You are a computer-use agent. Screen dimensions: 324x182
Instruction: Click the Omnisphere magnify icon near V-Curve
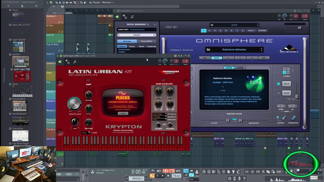pyautogui.click(x=293, y=71)
